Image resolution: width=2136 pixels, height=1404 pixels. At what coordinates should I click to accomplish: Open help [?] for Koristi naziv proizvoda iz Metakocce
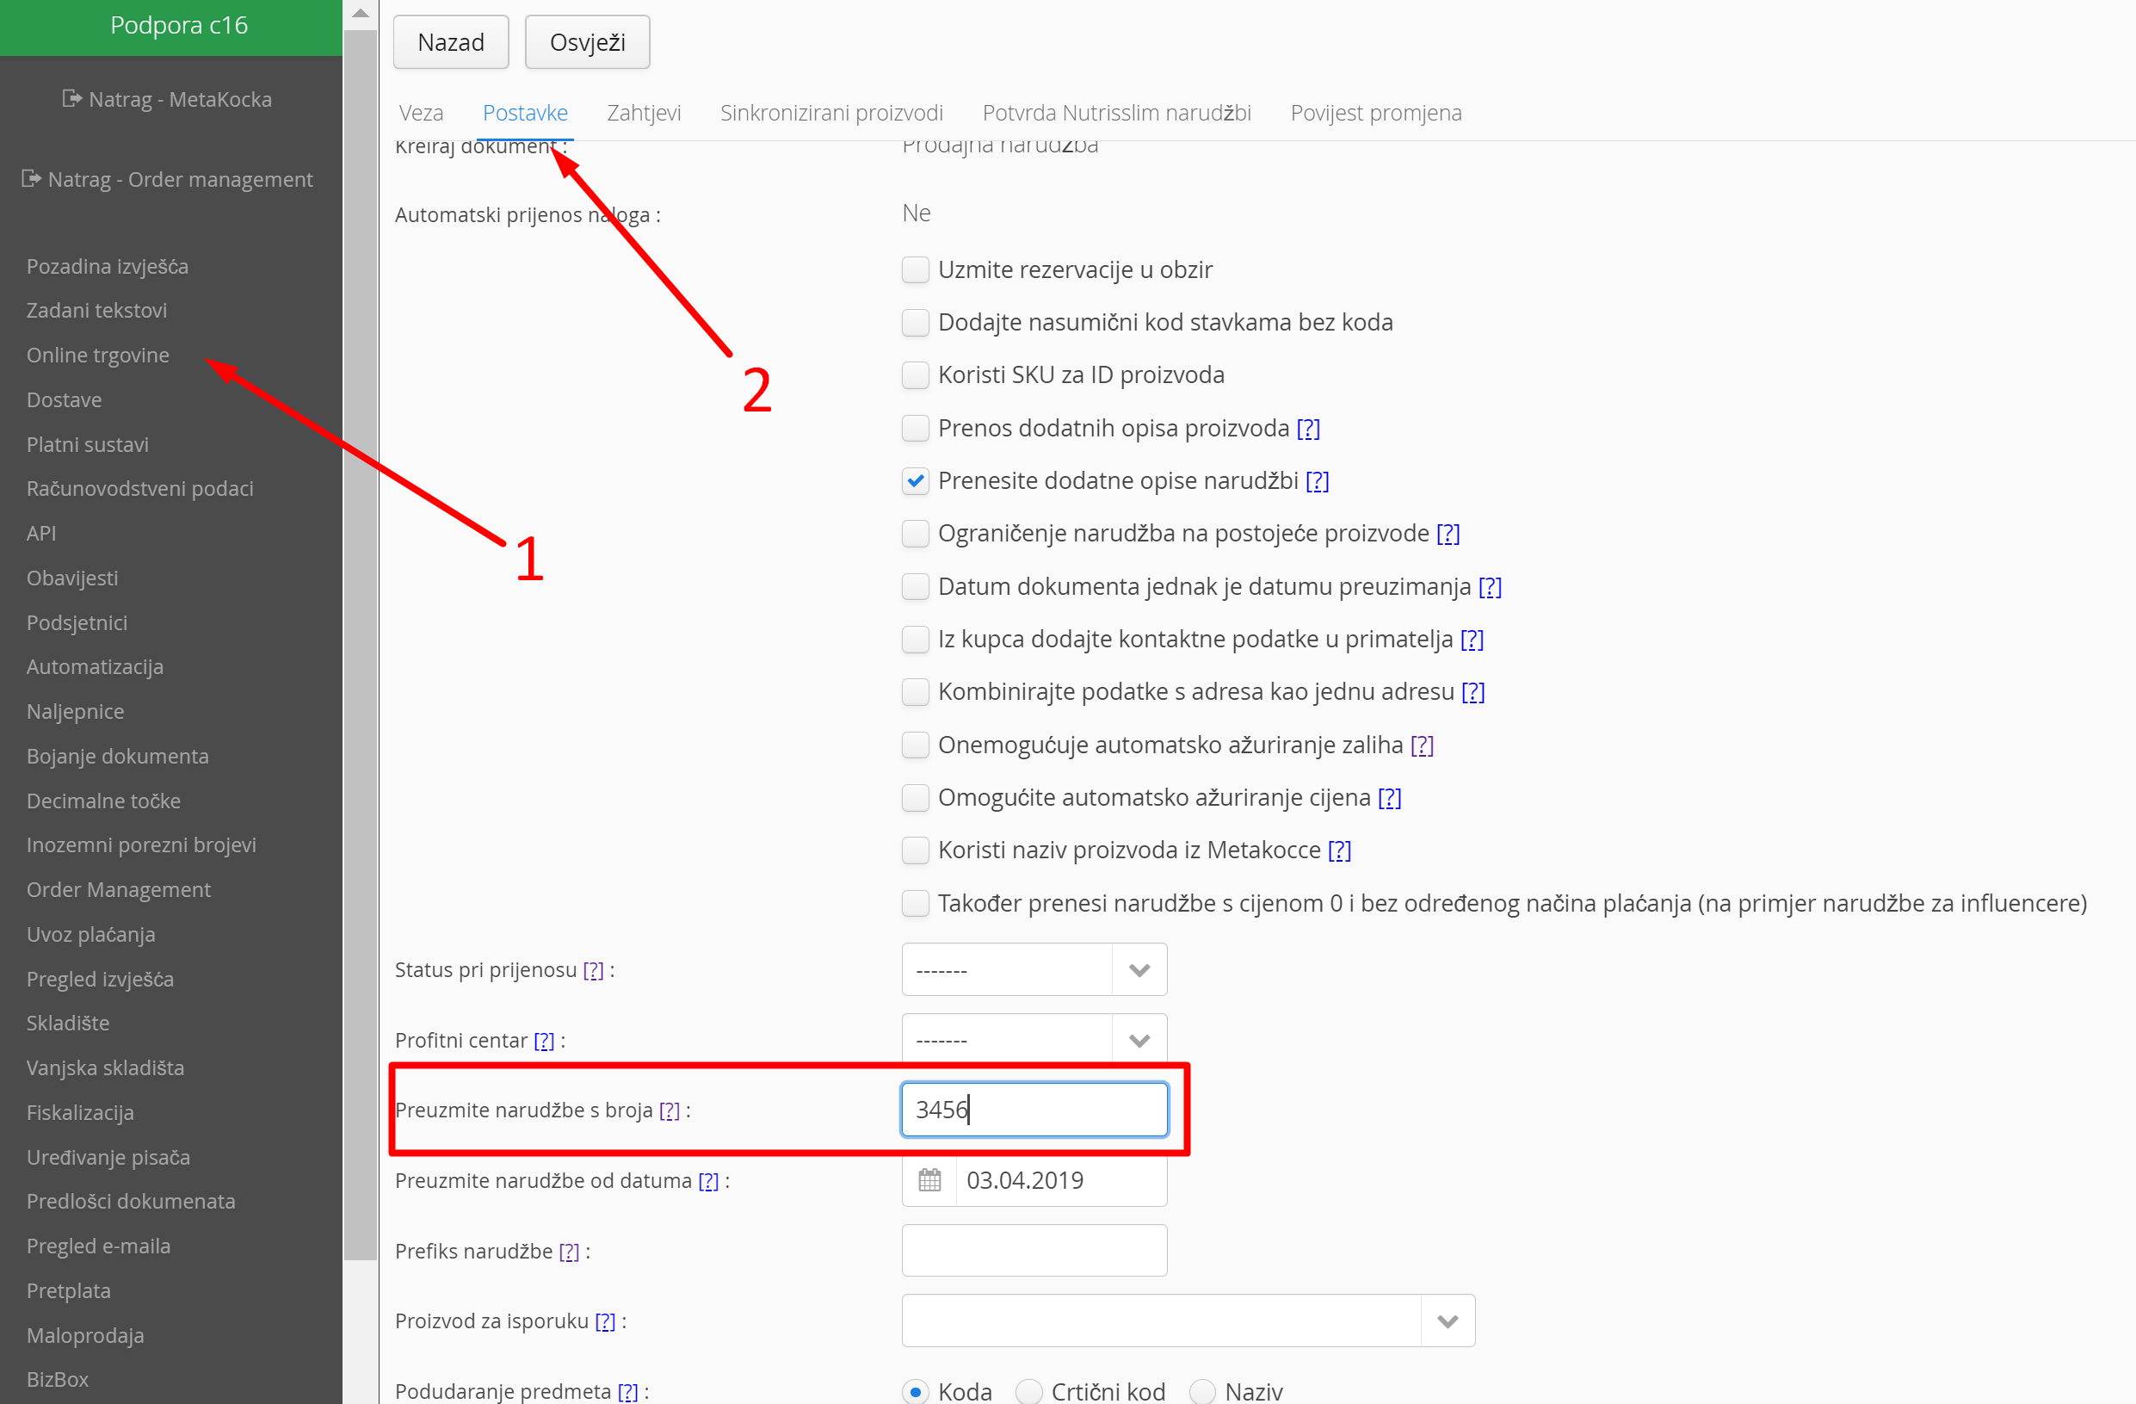pos(1339,850)
